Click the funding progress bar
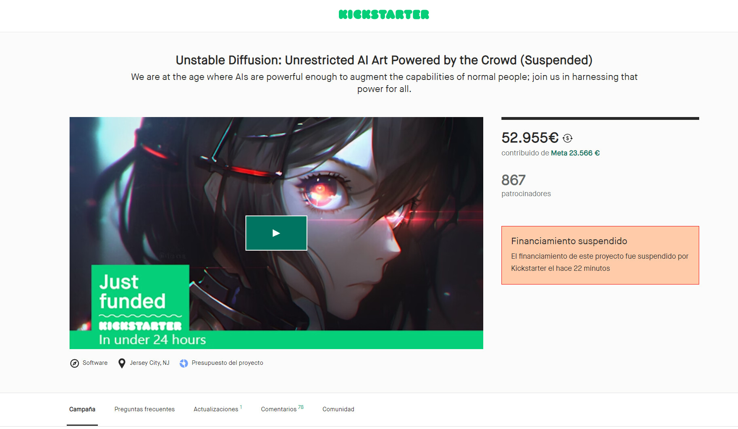Image resolution: width=738 pixels, height=429 pixels. (x=600, y=118)
